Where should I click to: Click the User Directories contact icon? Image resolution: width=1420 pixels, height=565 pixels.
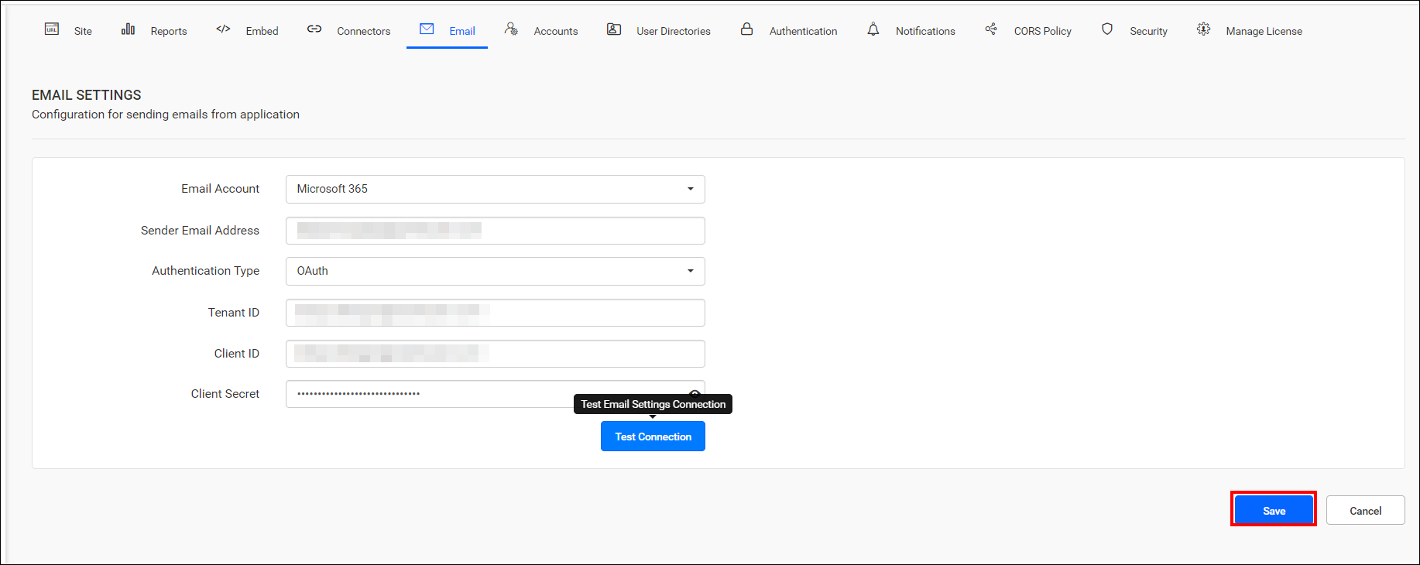(x=614, y=29)
